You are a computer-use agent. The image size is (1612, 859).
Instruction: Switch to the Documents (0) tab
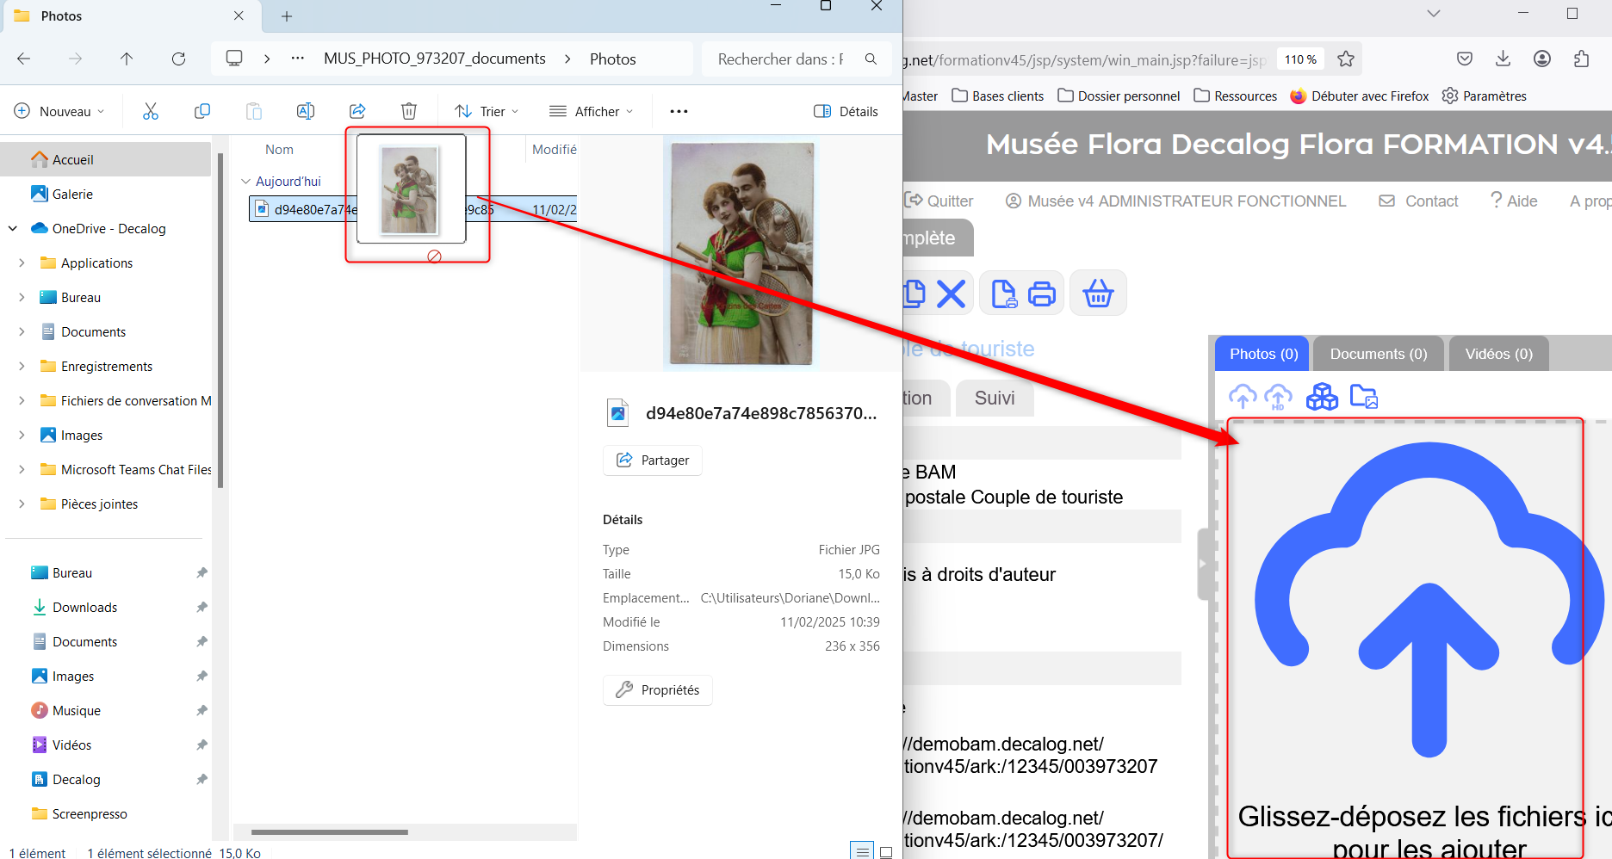[x=1378, y=354]
